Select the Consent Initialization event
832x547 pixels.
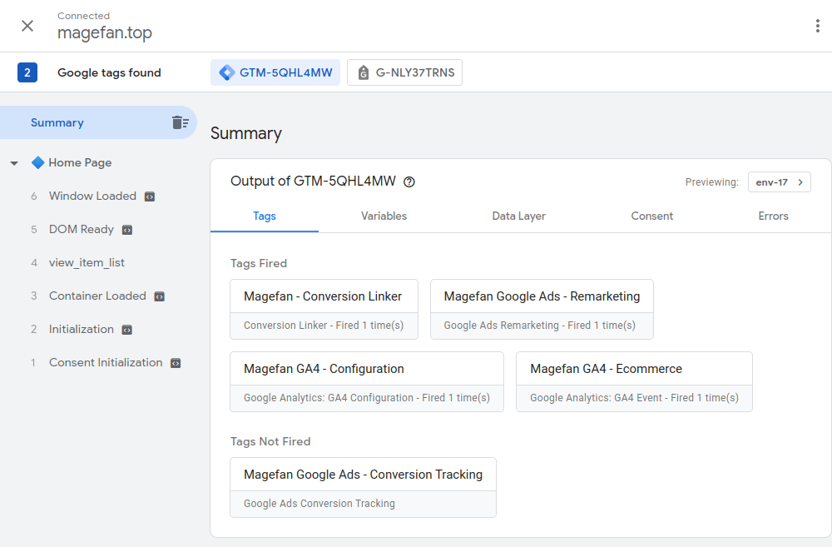[106, 363]
